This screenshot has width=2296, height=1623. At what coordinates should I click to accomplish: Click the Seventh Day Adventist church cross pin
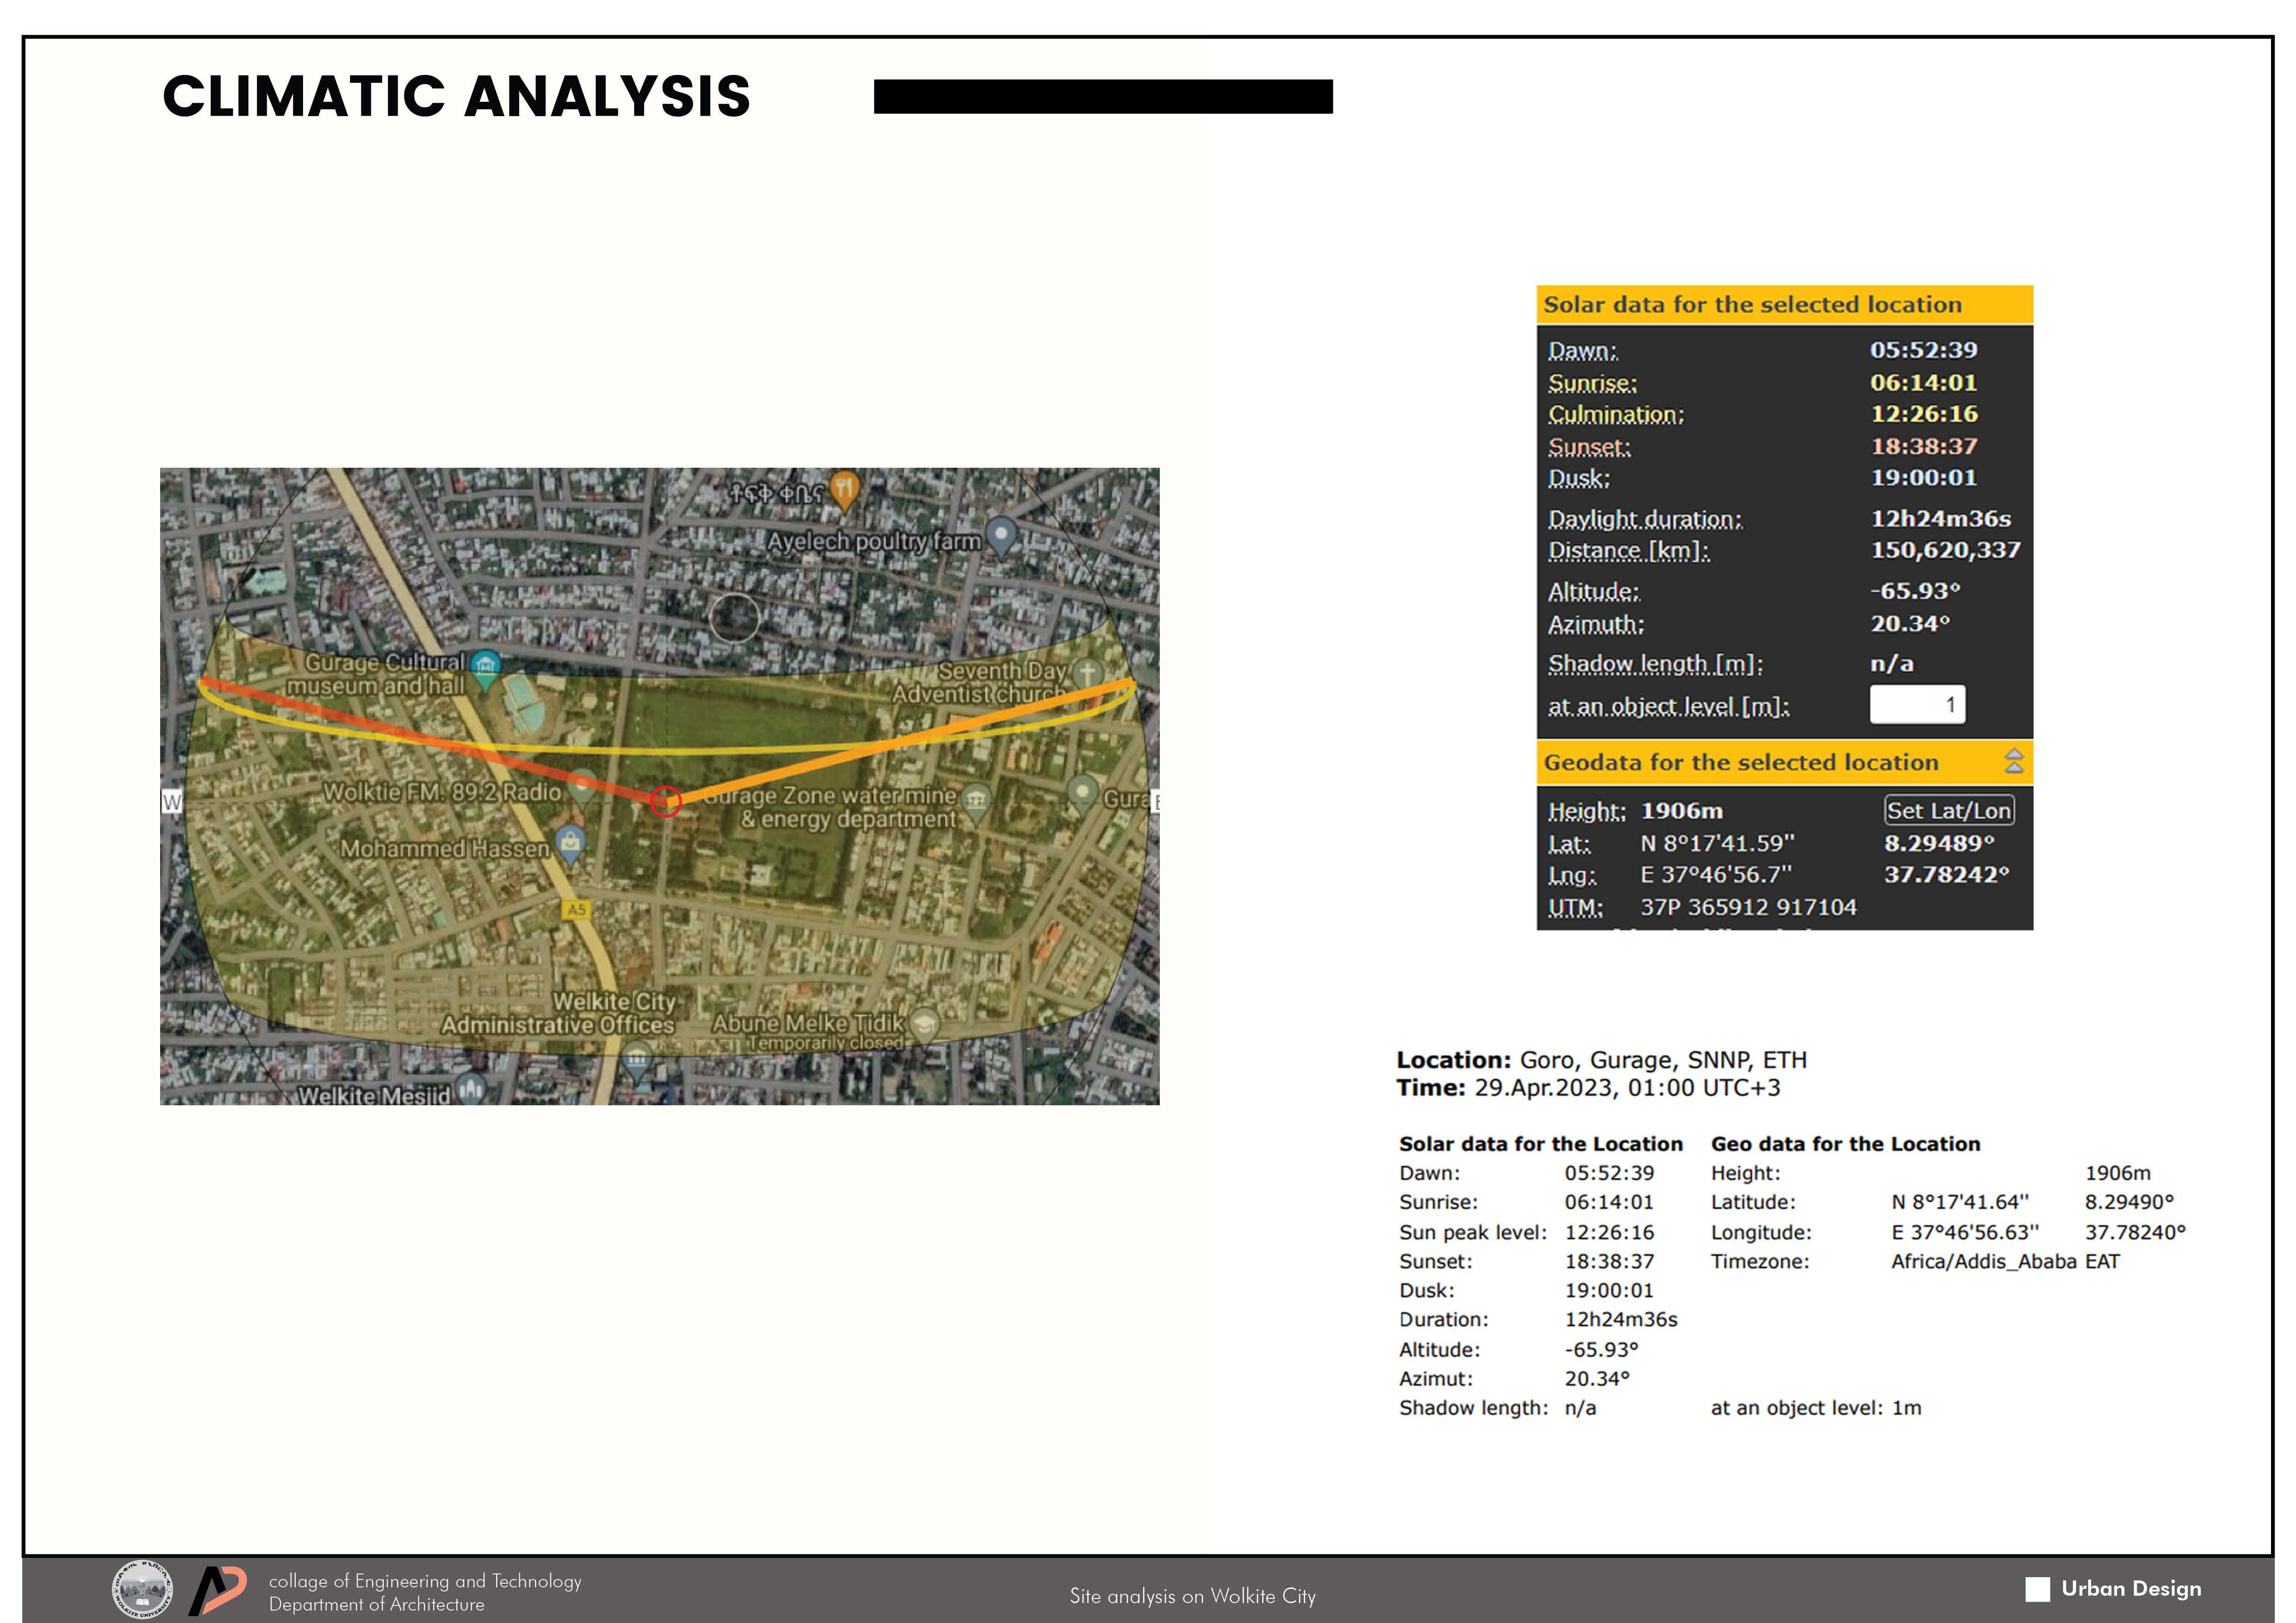pyautogui.click(x=1087, y=674)
